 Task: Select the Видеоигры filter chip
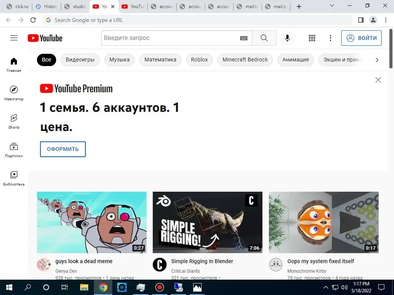pos(80,60)
